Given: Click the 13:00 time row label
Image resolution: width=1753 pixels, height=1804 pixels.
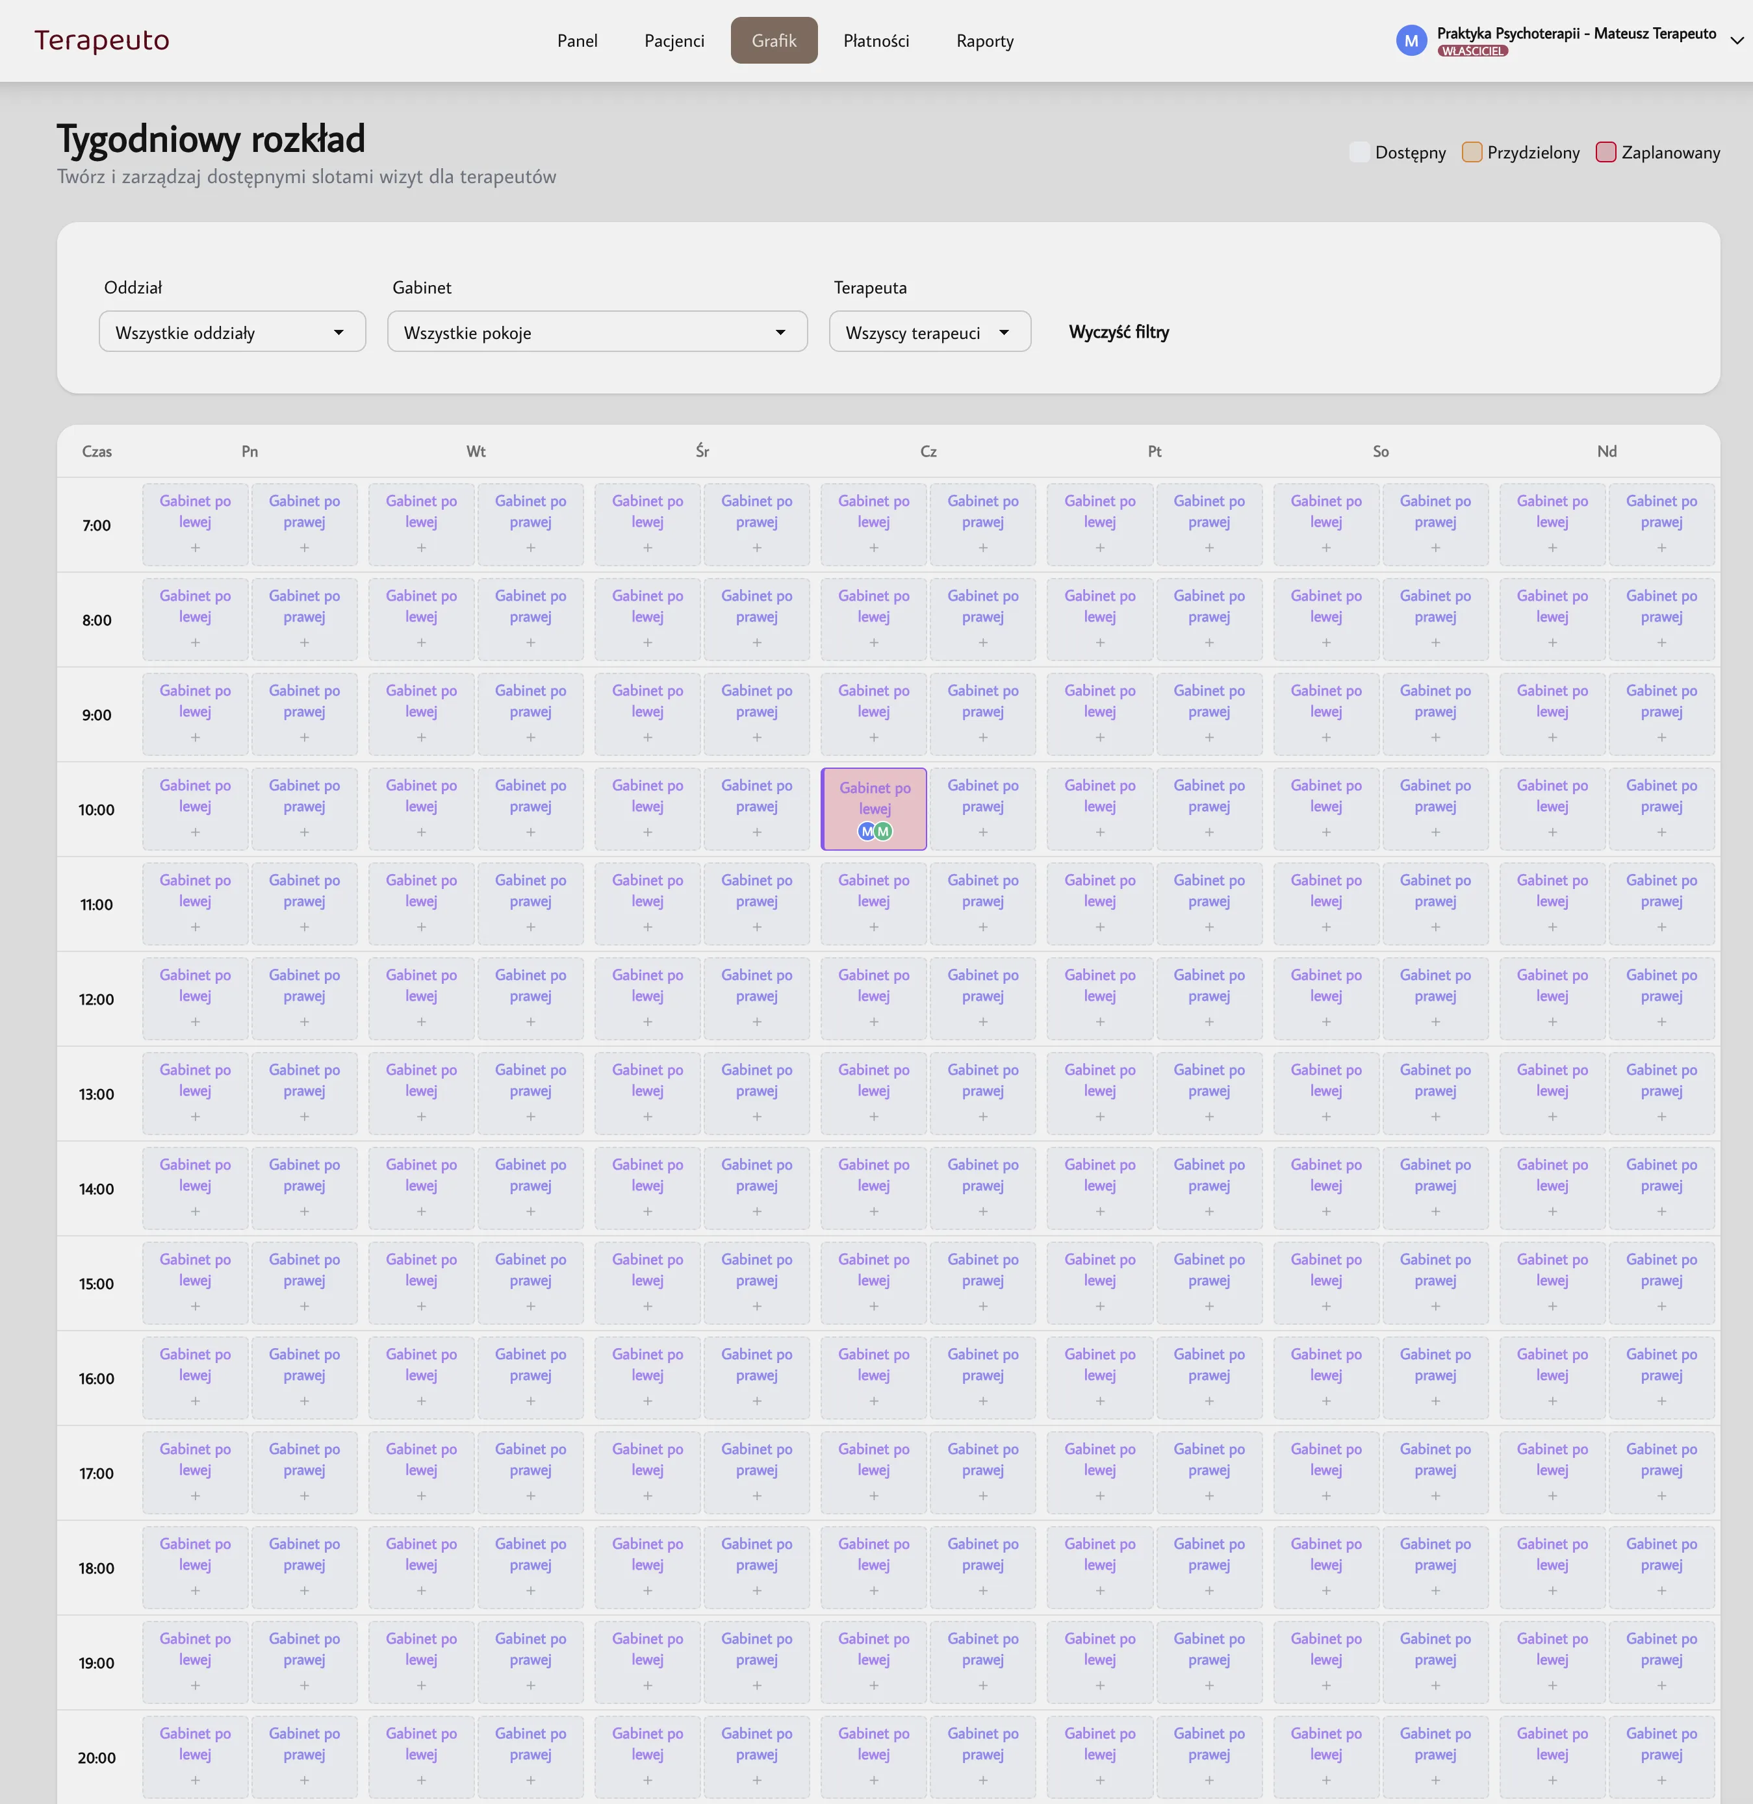Looking at the screenshot, I should (97, 1094).
